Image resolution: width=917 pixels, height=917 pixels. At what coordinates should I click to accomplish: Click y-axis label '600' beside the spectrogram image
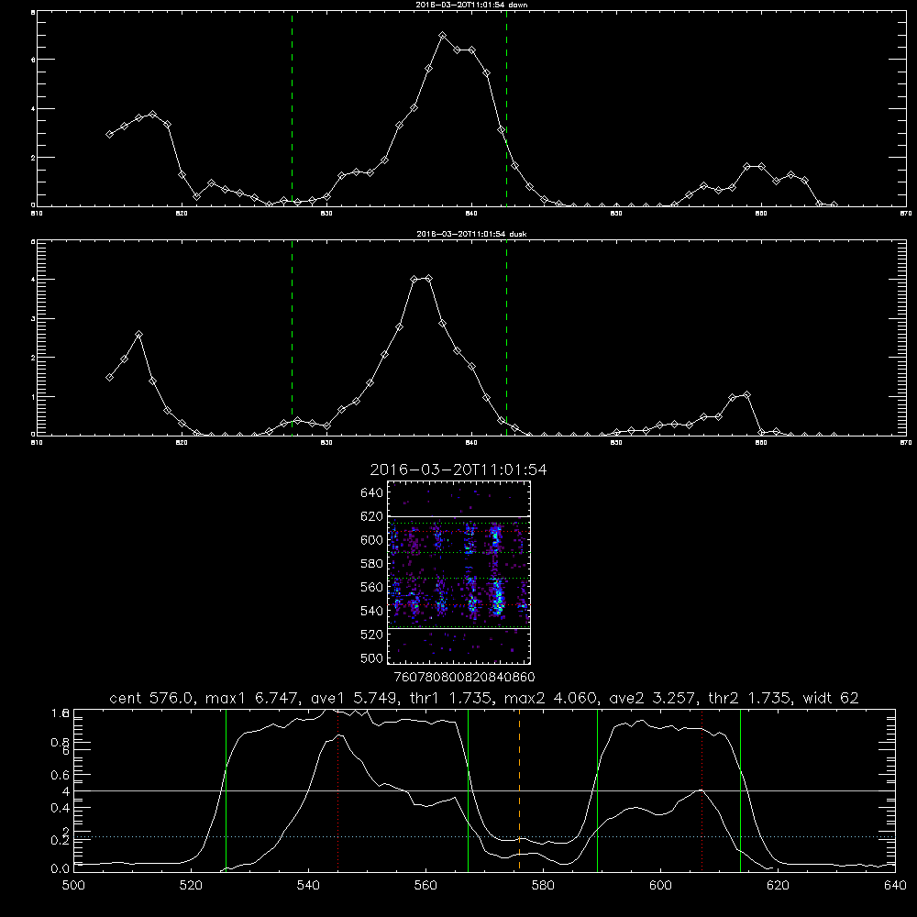coord(372,540)
